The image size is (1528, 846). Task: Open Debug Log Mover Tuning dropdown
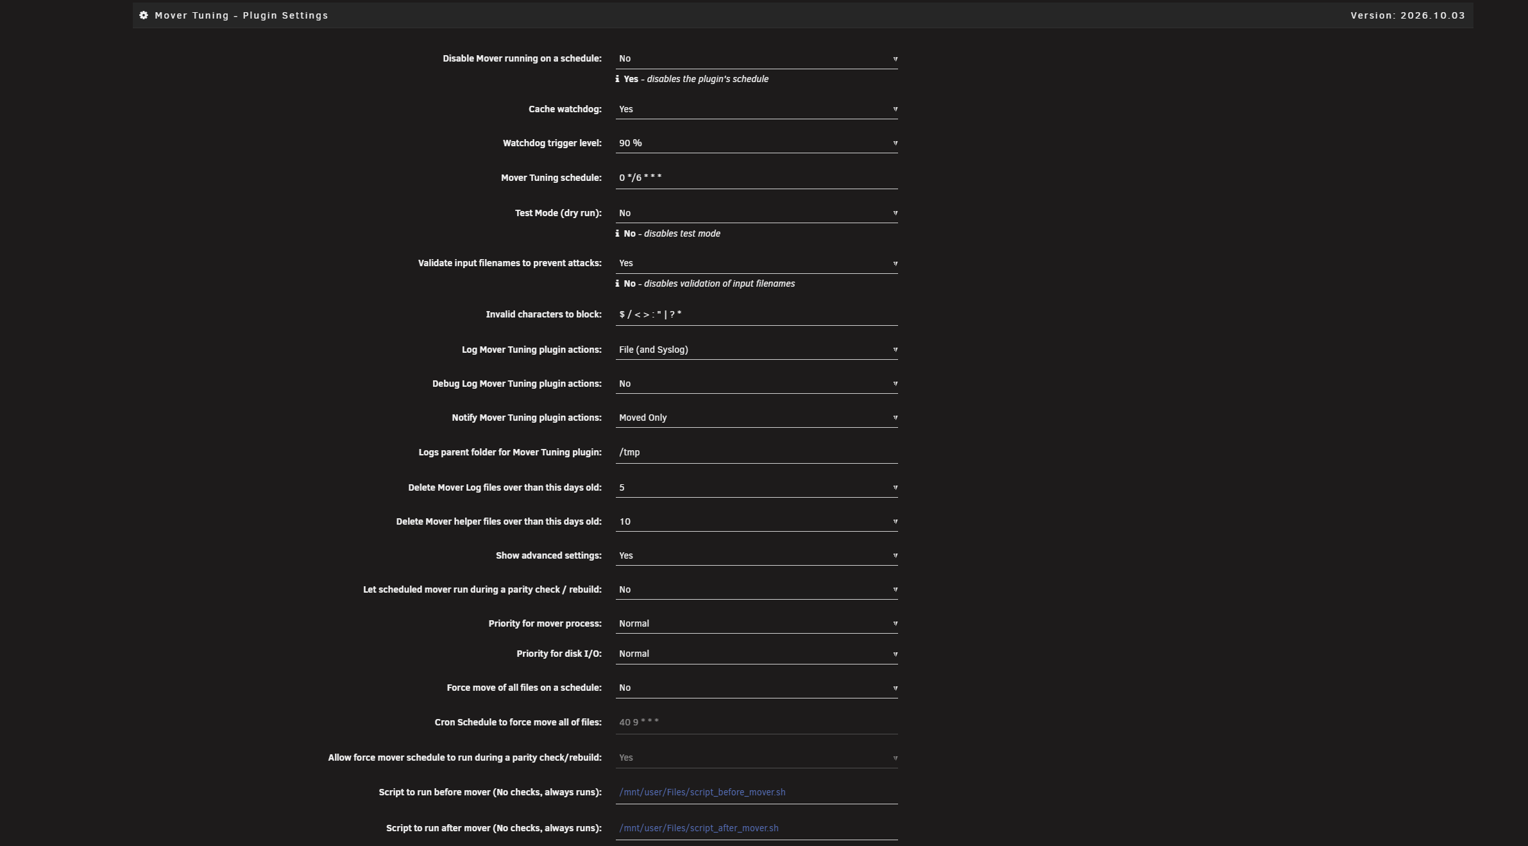[756, 384]
